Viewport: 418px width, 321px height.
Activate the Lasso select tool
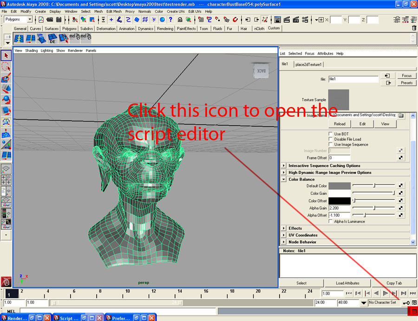[x=7, y=67]
